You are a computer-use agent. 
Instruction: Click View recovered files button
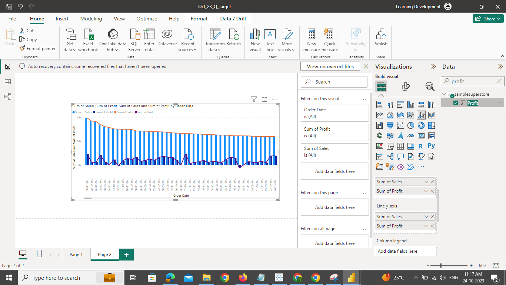(330, 66)
